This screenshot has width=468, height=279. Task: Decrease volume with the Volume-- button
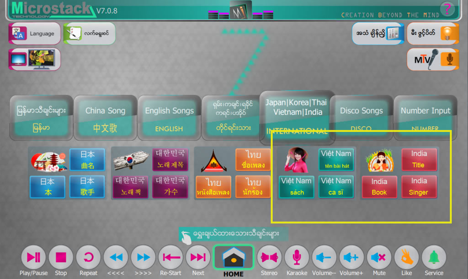pyautogui.click(x=324, y=258)
